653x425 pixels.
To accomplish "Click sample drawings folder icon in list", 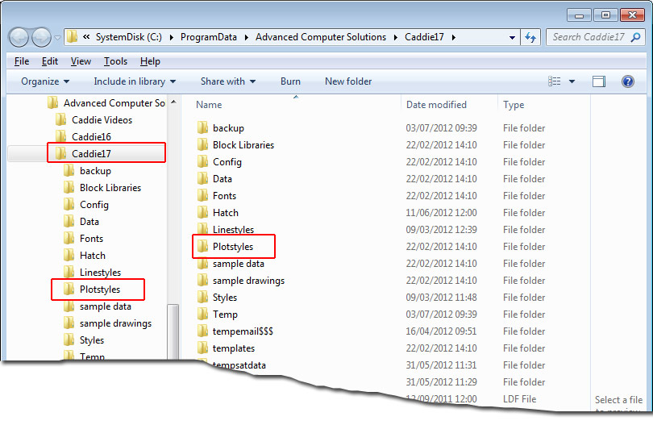I will [203, 281].
